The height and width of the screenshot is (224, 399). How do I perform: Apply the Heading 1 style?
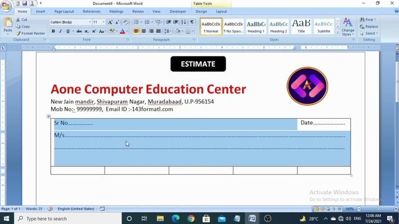256,26
